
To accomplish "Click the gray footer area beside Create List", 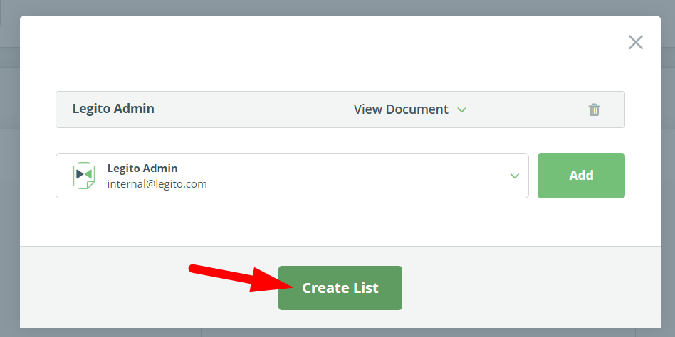I will (x=517, y=287).
